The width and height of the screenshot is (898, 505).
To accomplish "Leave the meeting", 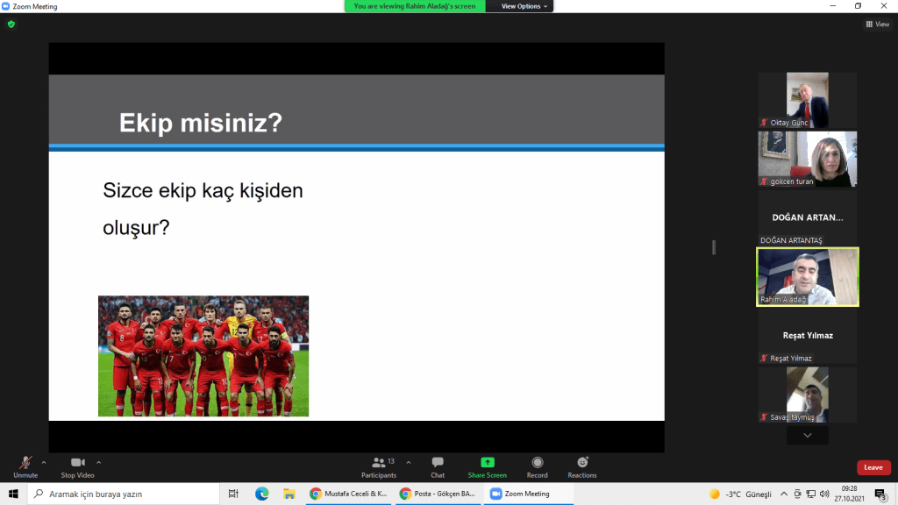I will click(873, 467).
